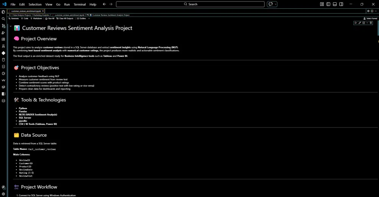Click the search box in title bar
Viewport: 379px width, 197px height.
[190, 4]
